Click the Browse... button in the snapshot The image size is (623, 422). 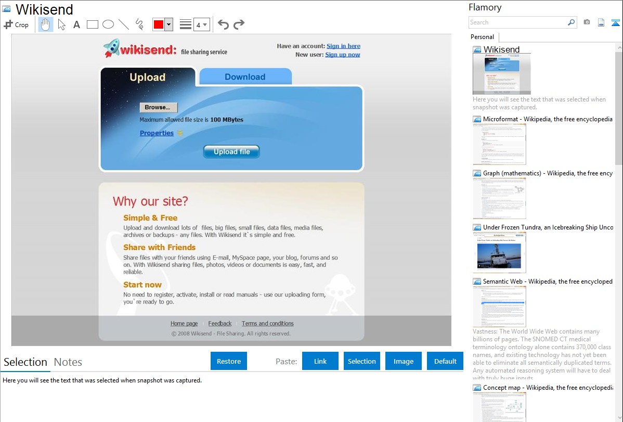[x=158, y=107]
